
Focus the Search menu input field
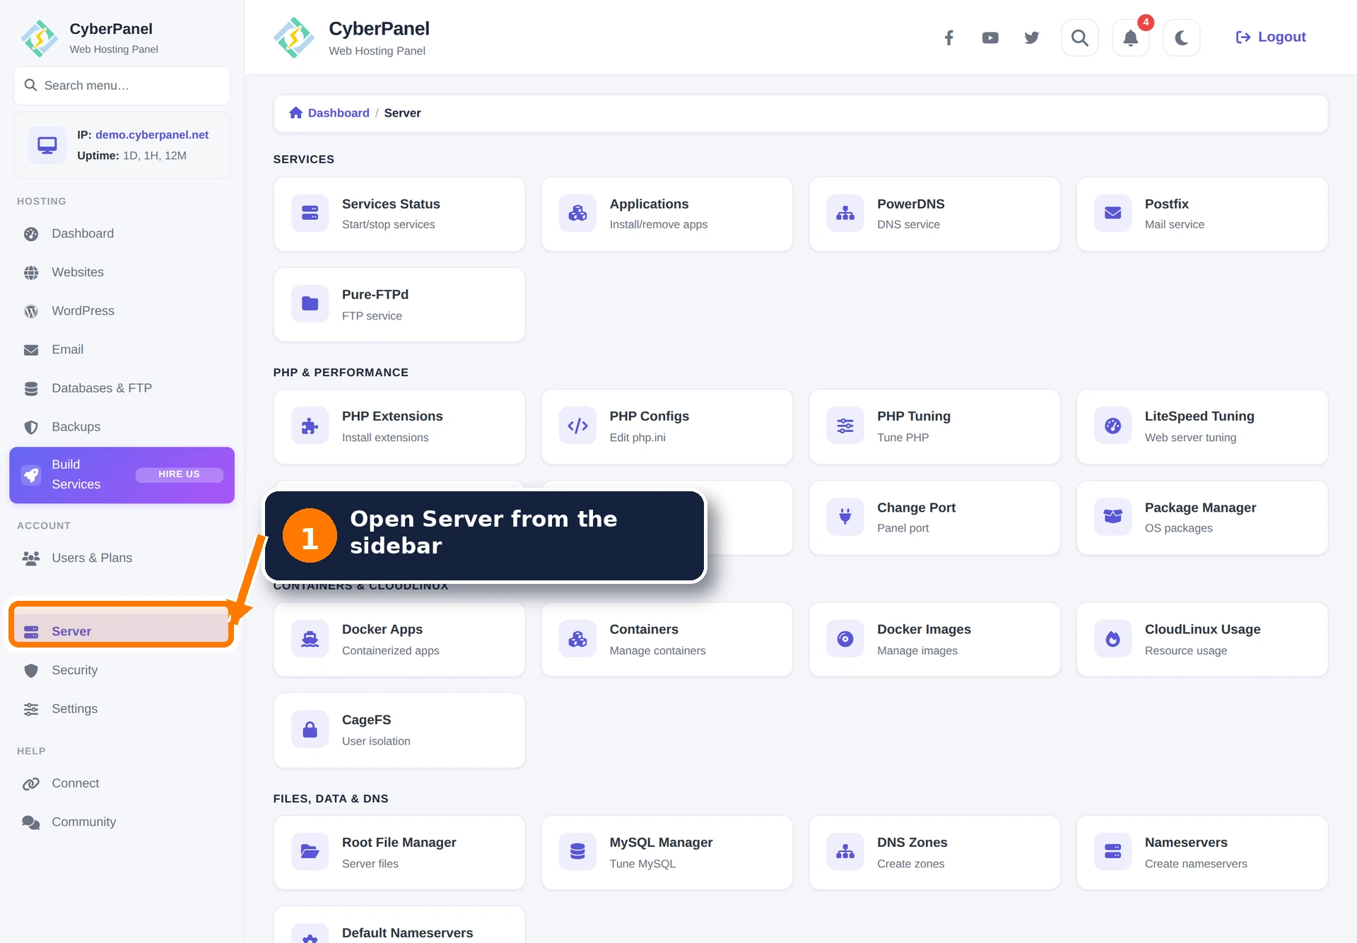pos(122,86)
